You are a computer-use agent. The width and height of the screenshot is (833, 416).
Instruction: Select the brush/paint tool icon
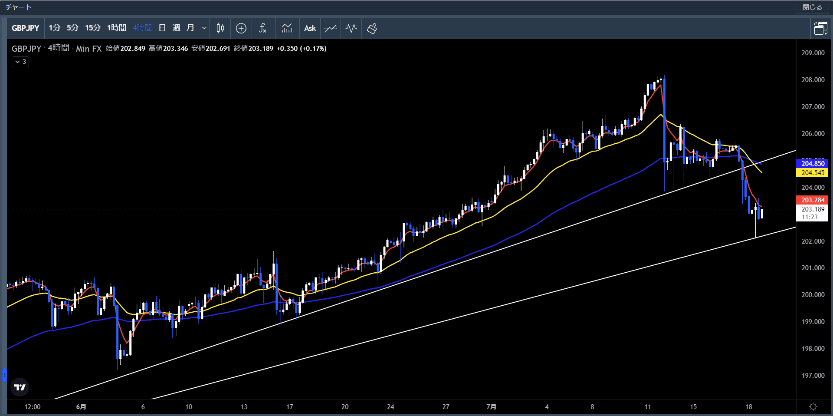372,28
